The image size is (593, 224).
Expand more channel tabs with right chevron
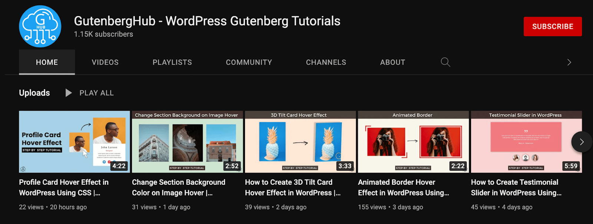569,62
